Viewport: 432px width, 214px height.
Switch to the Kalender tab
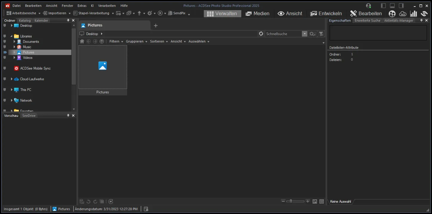click(41, 21)
